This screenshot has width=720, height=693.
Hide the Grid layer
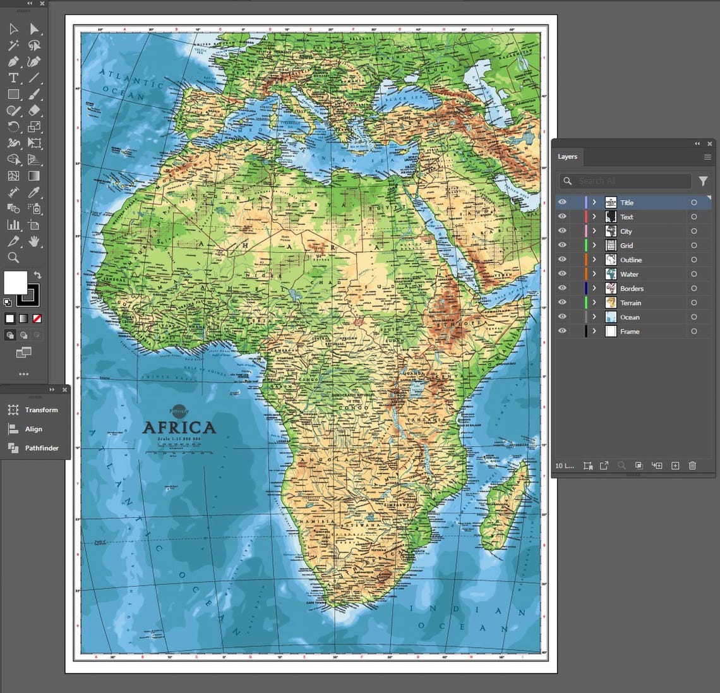[562, 245]
